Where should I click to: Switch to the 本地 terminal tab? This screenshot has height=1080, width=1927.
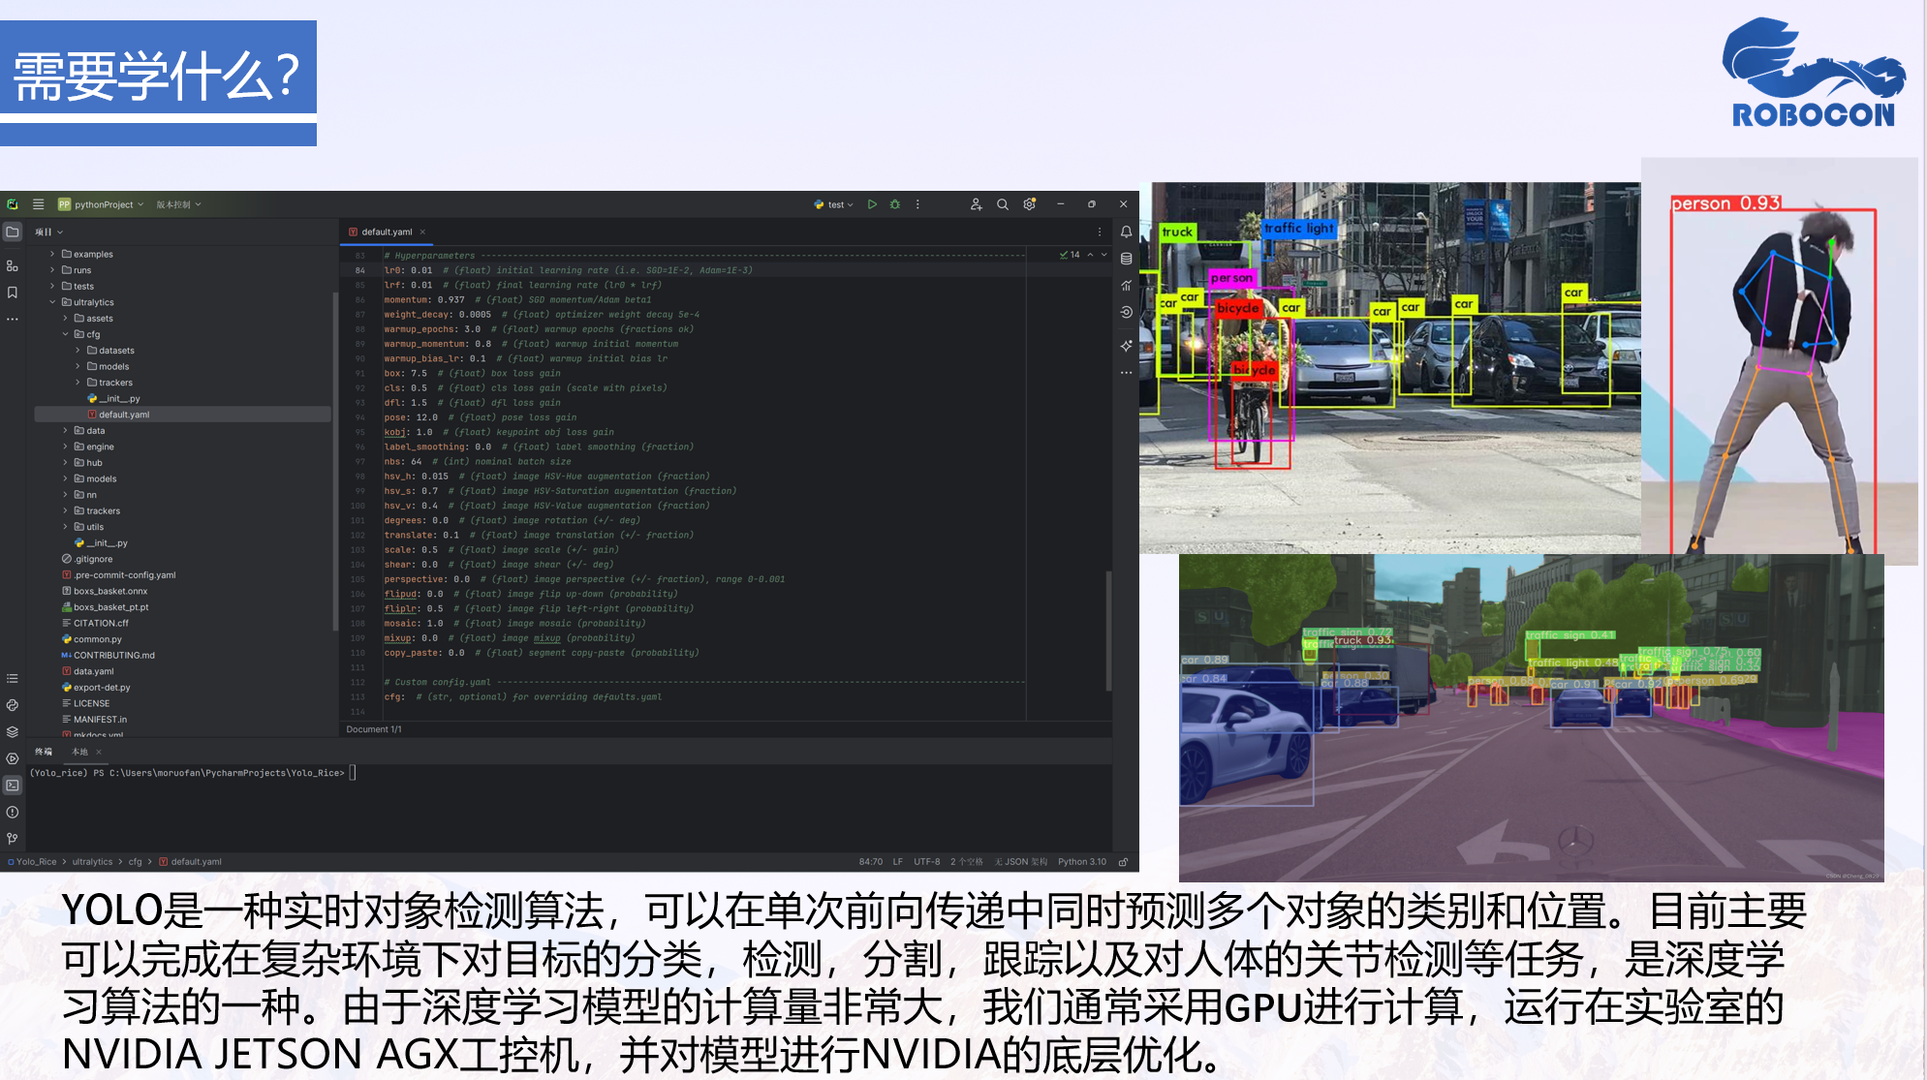[79, 752]
